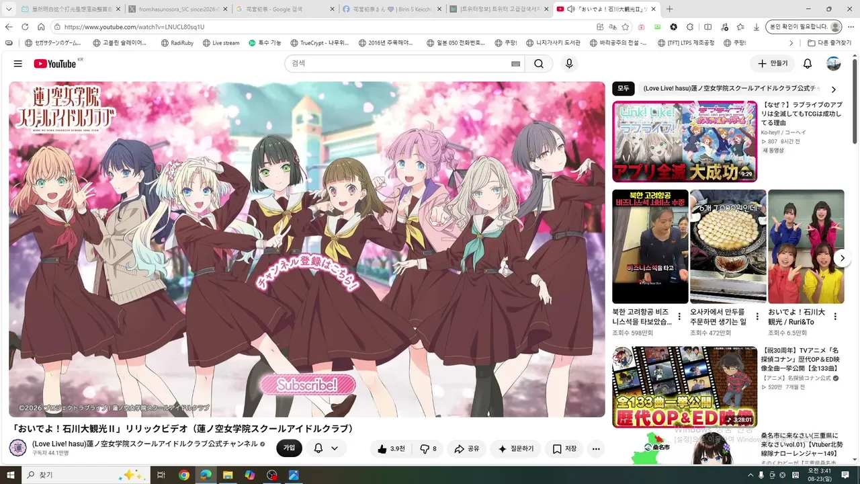860x484 pixels.
Task: Click the 질문하기 ask button
Action: [x=516, y=448]
